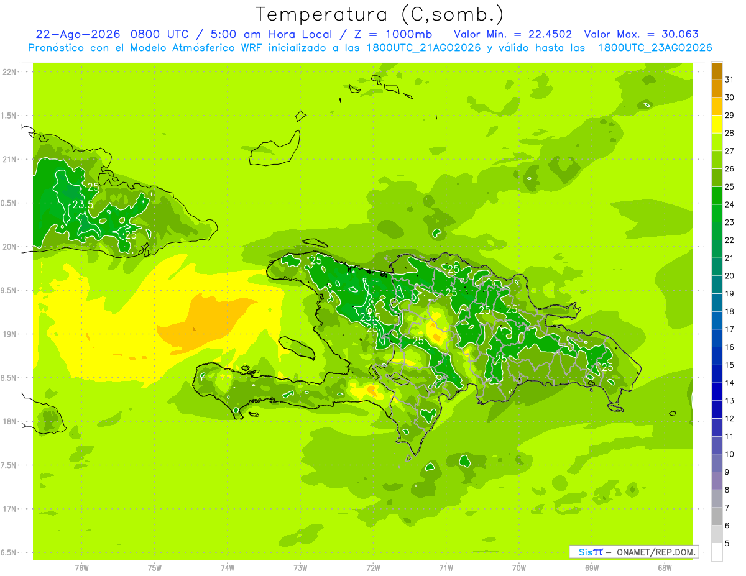Click the 'Valor Max. = 30.063' value
Screen dimensions: 746x576
(642, 34)
